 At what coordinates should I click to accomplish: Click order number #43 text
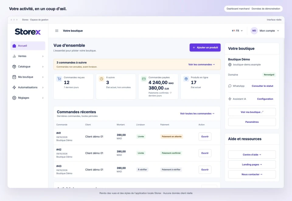pos(59,166)
